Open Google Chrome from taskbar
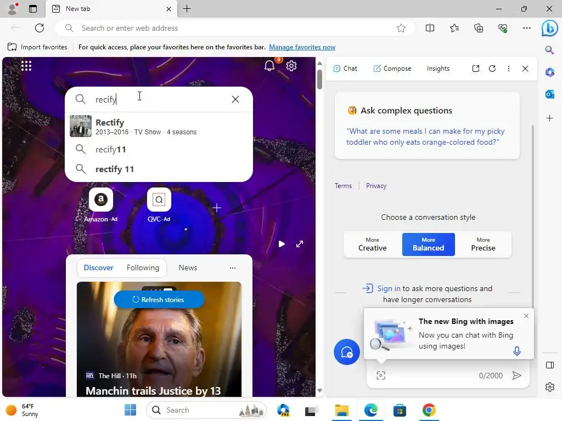The width and height of the screenshot is (562, 421). tap(429, 410)
